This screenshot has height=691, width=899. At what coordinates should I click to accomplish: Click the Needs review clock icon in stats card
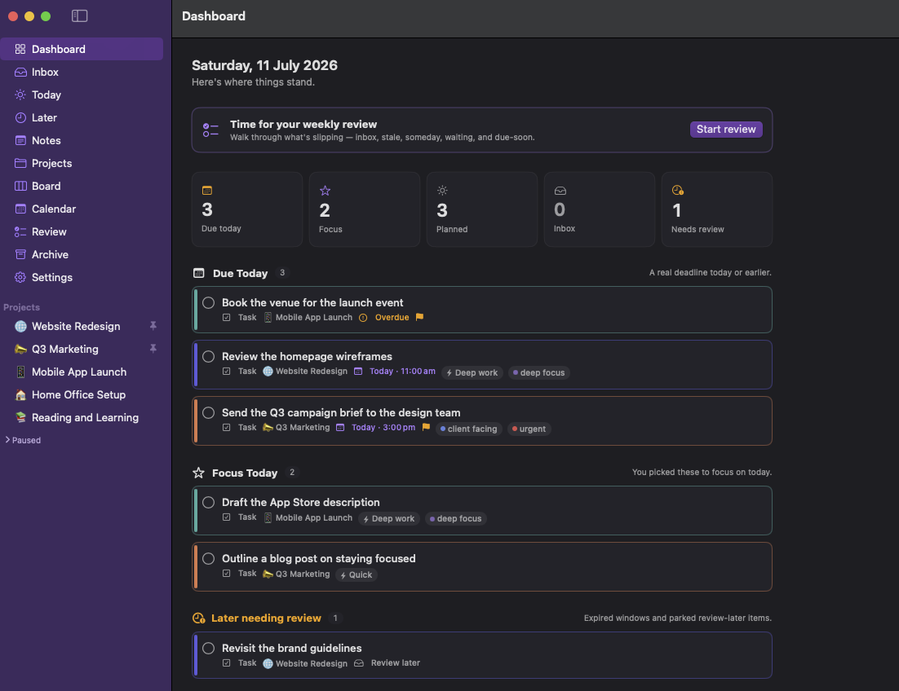click(x=678, y=190)
